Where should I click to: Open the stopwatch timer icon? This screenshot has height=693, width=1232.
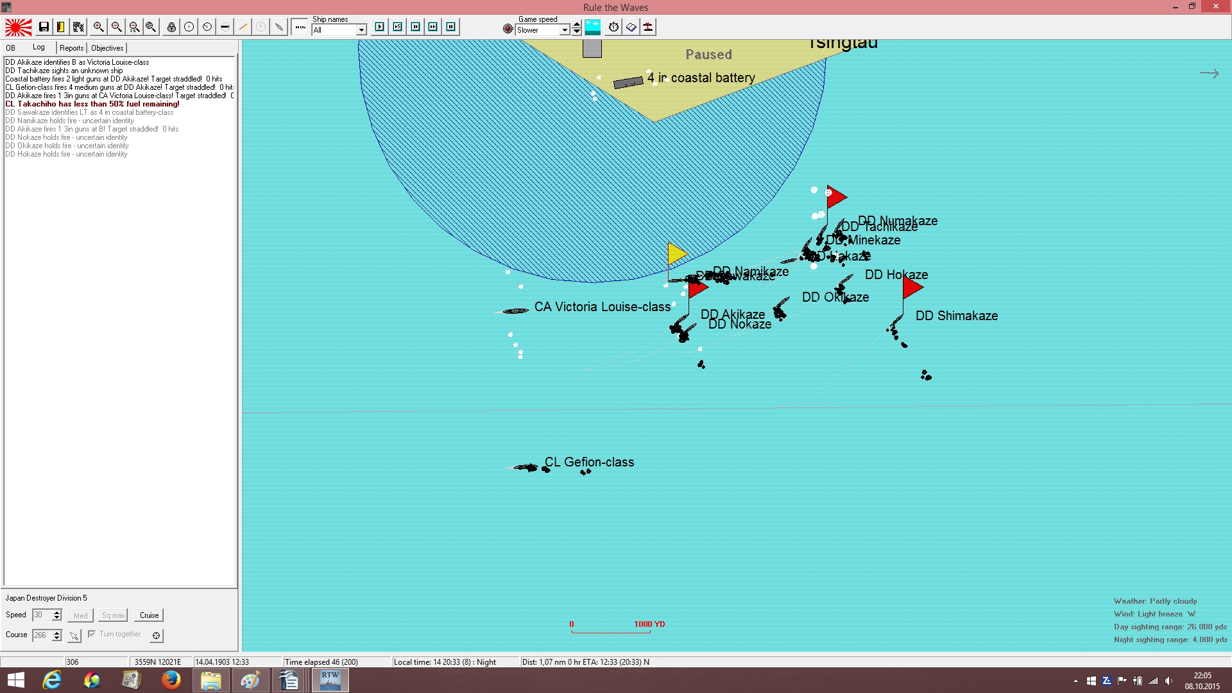pyautogui.click(x=614, y=27)
